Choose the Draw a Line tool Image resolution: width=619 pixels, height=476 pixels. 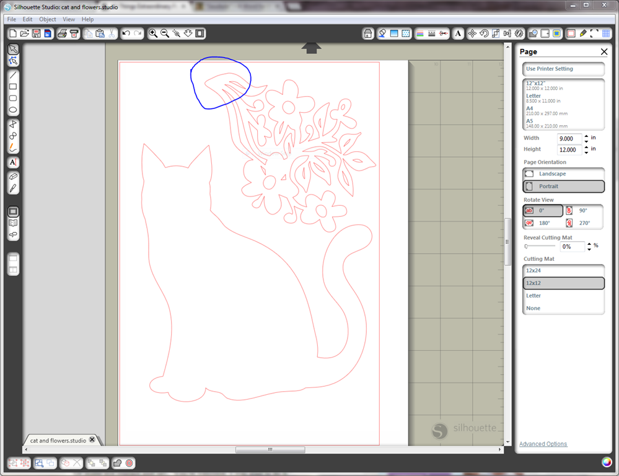click(13, 75)
